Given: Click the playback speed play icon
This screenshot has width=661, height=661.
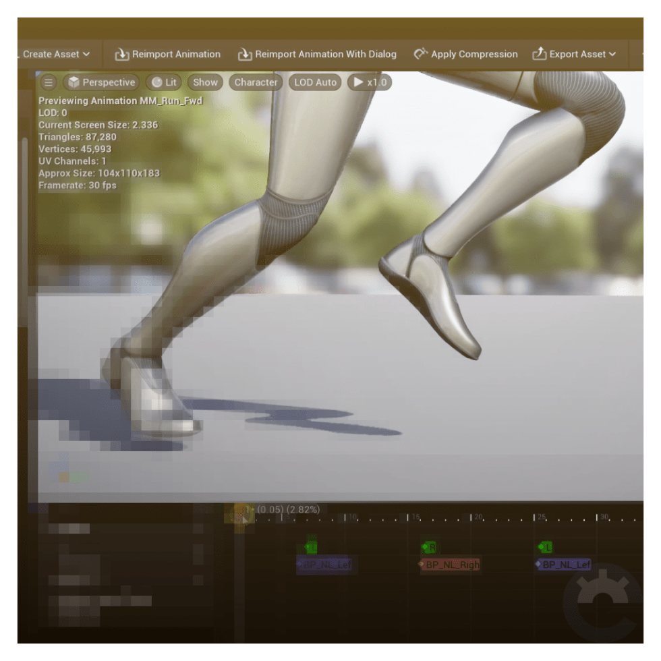Looking at the screenshot, I should tap(358, 82).
